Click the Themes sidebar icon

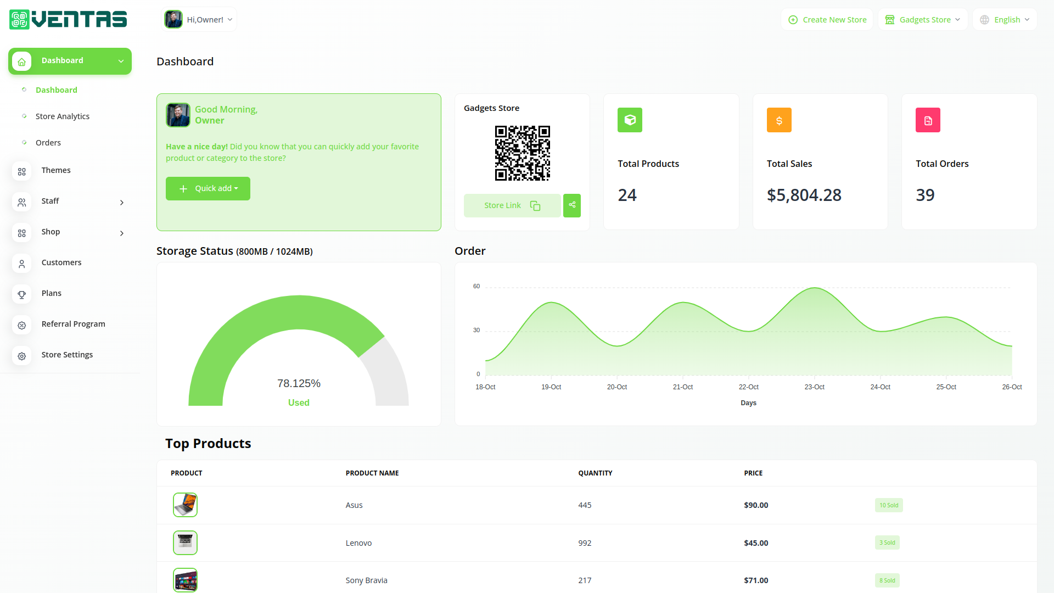click(22, 172)
